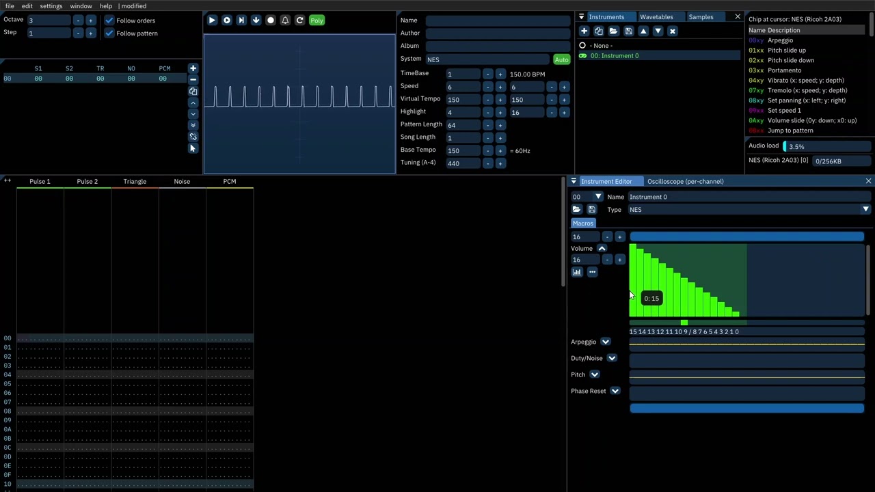The height and width of the screenshot is (492, 875).
Task: Switch to the Oscilloscope (per-channel) tab
Action: [x=686, y=182]
